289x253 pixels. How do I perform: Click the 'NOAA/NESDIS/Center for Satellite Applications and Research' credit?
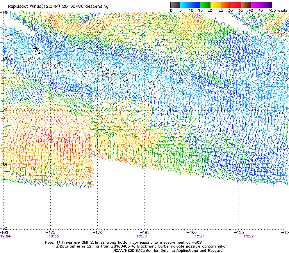coord(169,251)
